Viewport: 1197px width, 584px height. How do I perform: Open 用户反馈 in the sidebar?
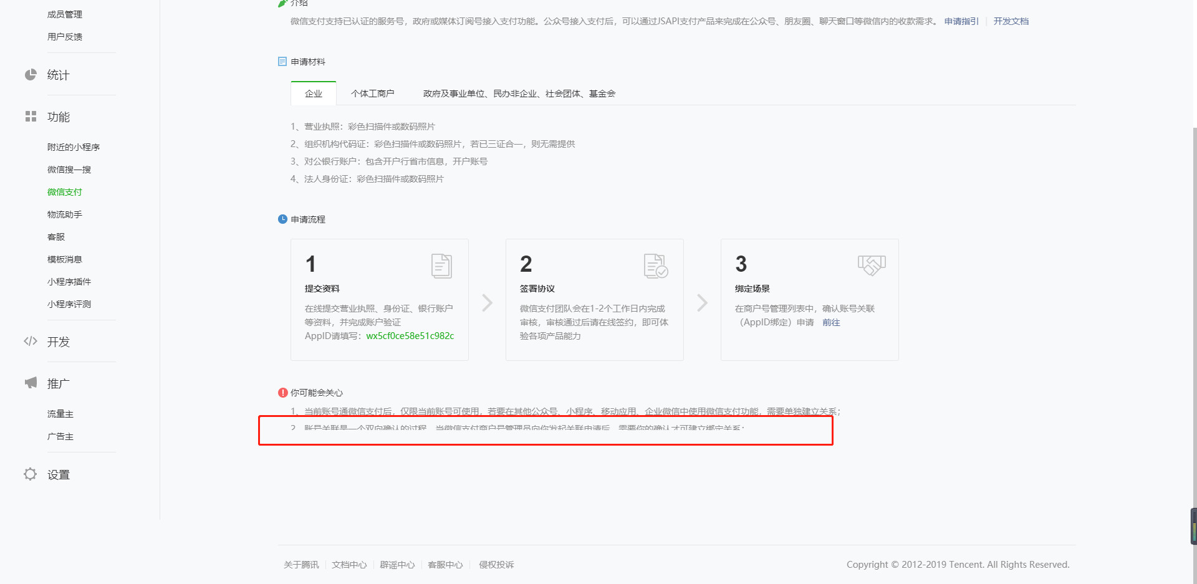click(65, 37)
